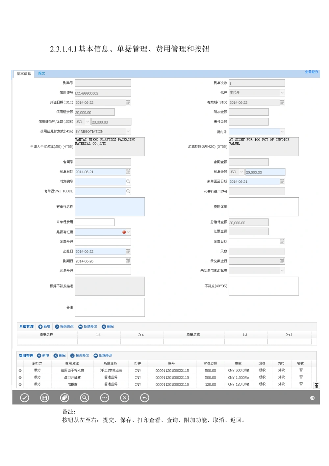Click the confirm checkmark icon in bottom toolbar
This screenshot has height=466, width=329.
click(x=25, y=398)
